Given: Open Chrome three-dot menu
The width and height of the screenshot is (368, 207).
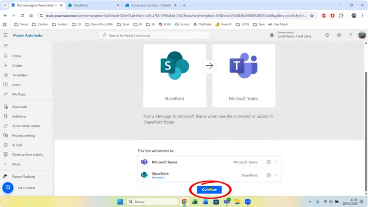Looking at the screenshot, I should (362, 15).
